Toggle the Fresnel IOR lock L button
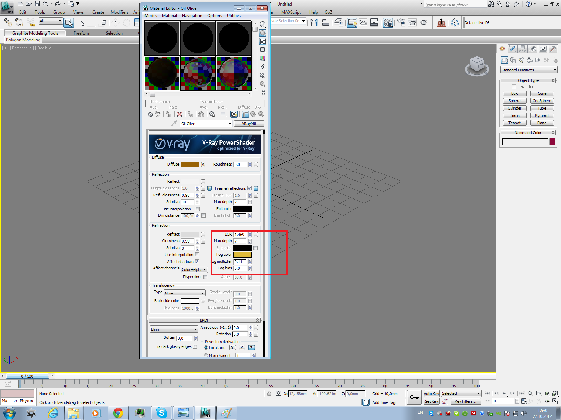This screenshot has width=561, height=420. (x=256, y=188)
